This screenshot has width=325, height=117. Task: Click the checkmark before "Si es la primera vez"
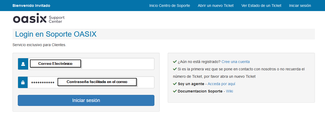175,69
